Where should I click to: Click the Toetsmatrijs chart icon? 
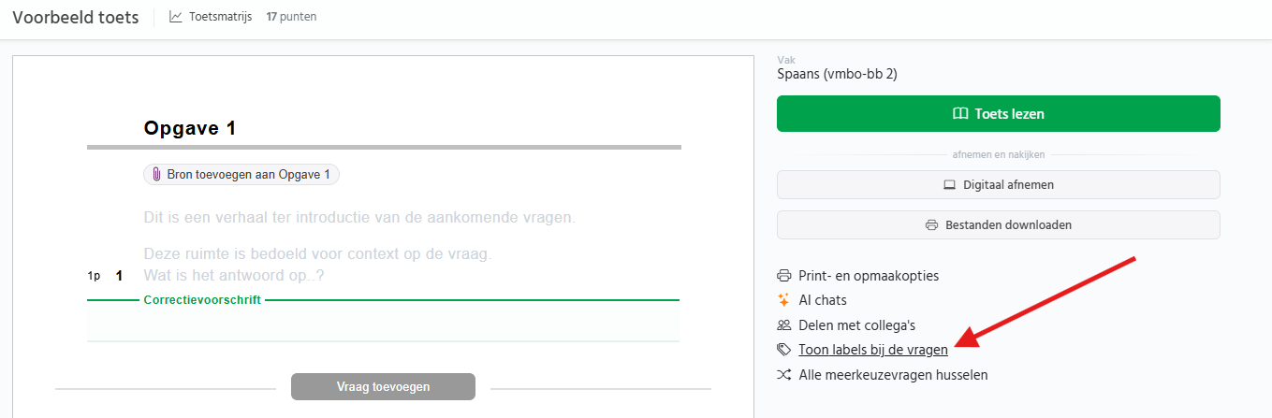tap(176, 17)
